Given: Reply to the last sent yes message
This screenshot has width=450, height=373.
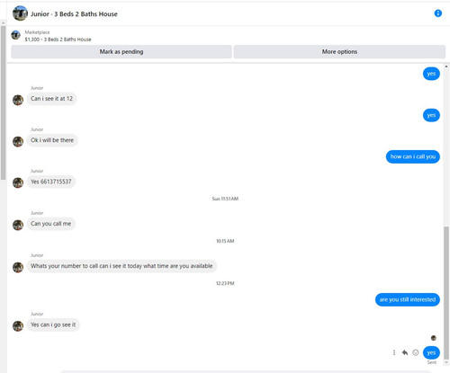Looking at the screenshot, I should (x=405, y=352).
